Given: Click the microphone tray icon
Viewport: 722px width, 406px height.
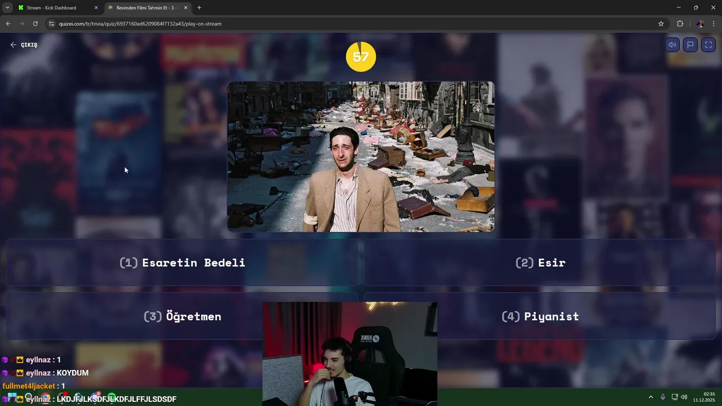Looking at the screenshot, I should 663,397.
